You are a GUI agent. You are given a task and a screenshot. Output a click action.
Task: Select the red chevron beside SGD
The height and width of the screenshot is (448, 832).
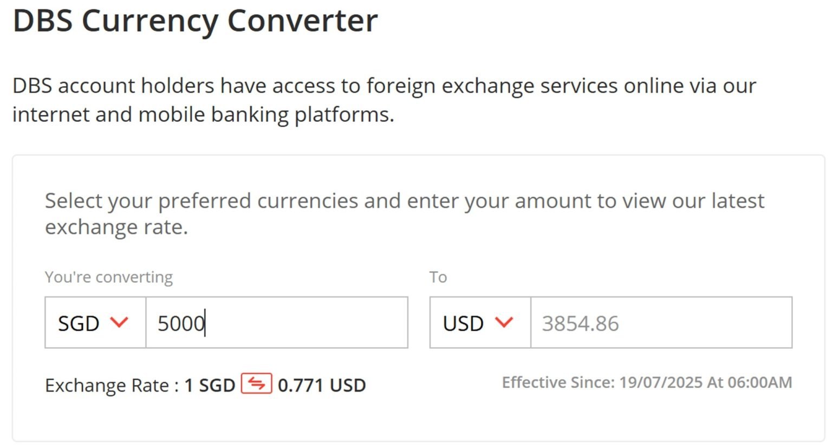118,323
